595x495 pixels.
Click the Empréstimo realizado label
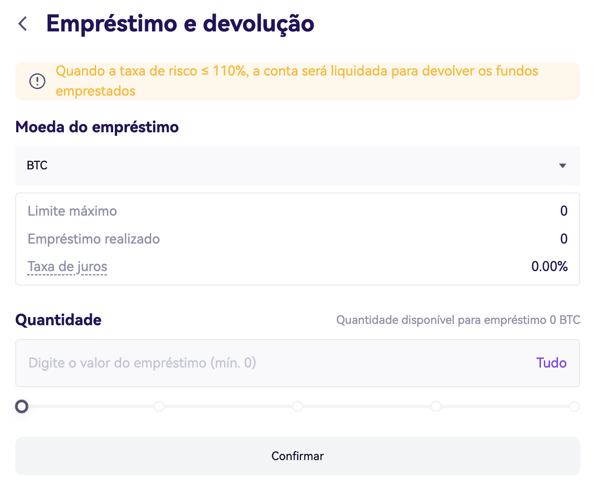(x=93, y=239)
